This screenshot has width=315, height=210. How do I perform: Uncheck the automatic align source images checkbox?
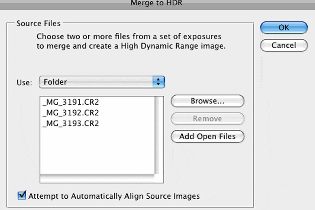tap(22, 196)
